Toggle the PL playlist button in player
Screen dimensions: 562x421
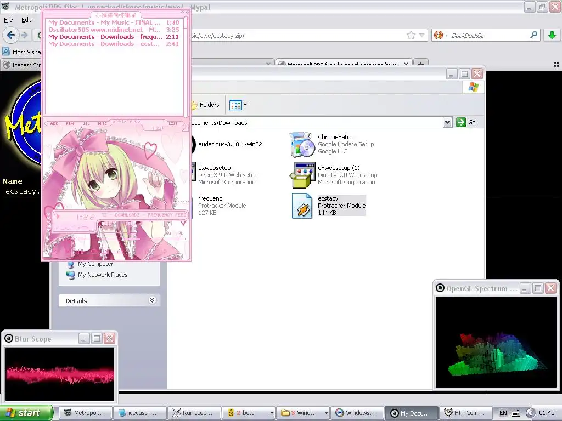click(x=180, y=233)
